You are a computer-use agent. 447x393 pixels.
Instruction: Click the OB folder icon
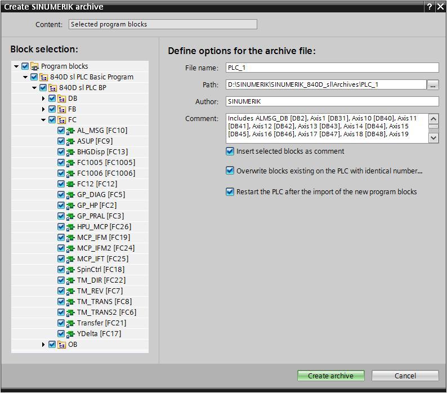(x=61, y=345)
